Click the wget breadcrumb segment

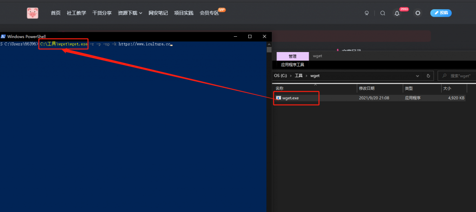coord(315,76)
